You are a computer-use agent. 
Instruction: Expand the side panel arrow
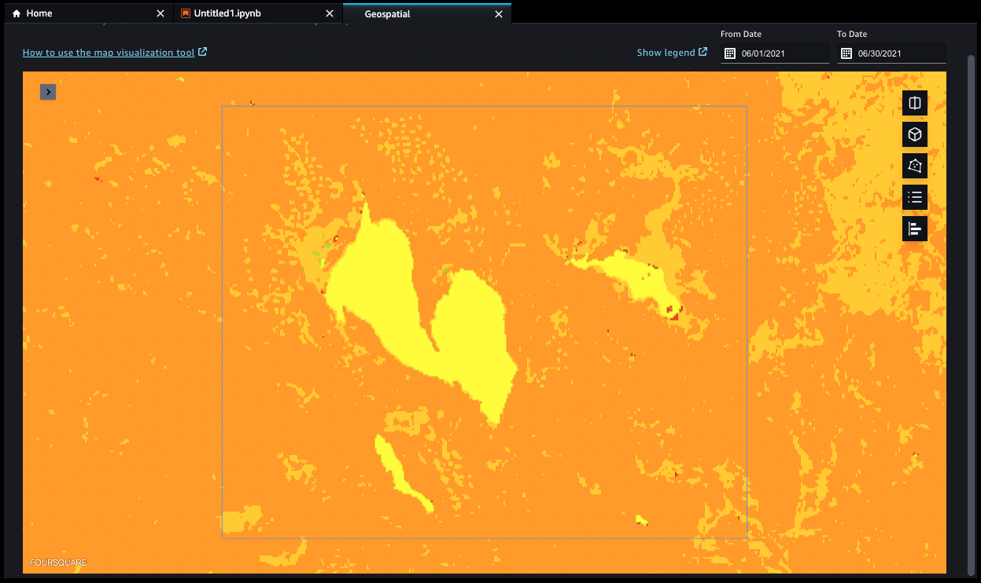pyautogui.click(x=48, y=92)
